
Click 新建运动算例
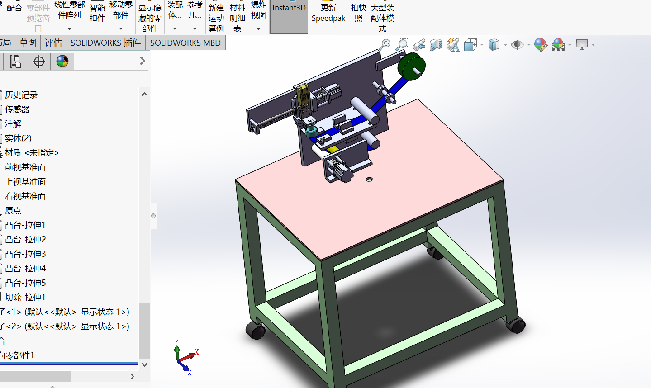point(216,17)
